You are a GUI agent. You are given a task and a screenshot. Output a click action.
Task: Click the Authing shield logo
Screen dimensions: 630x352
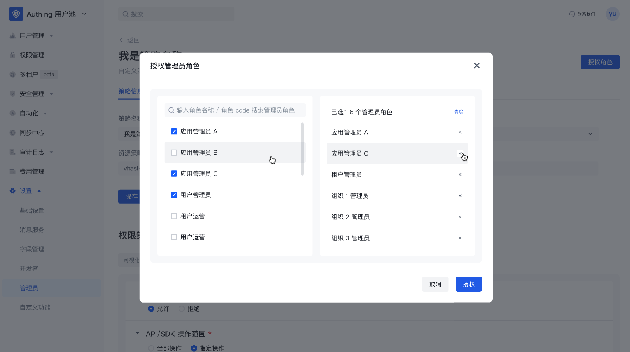(x=16, y=14)
